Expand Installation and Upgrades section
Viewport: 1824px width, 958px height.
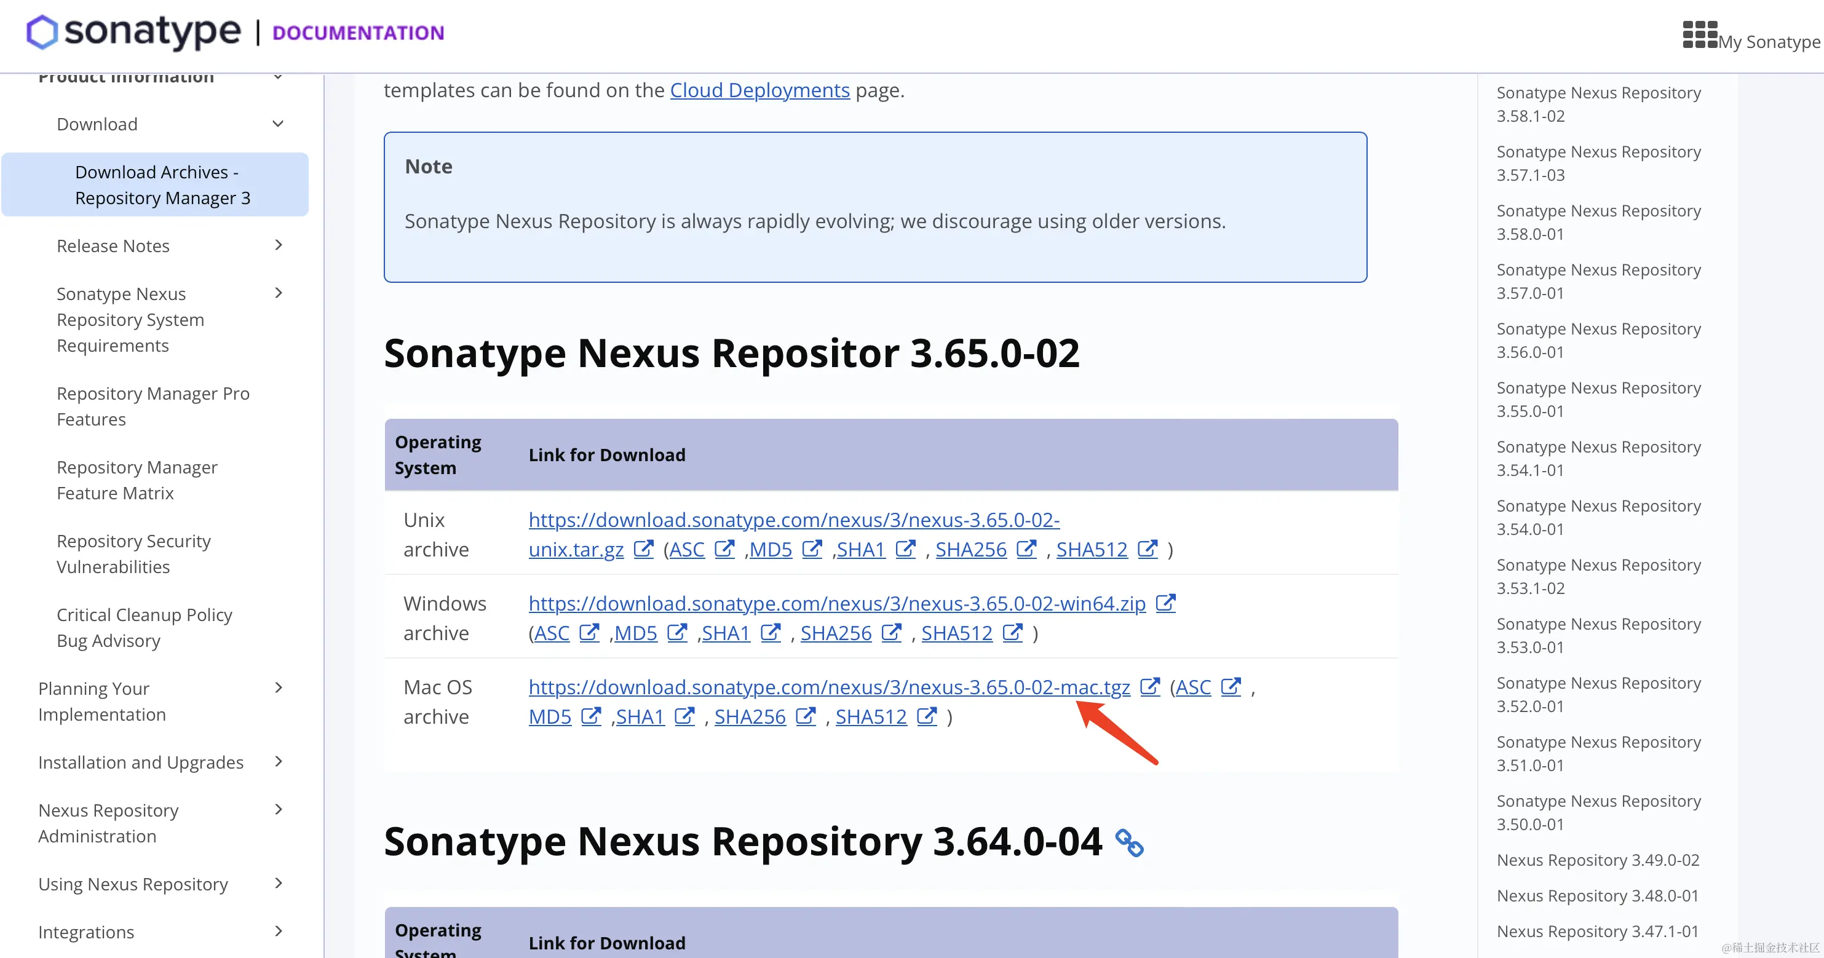click(x=278, y=762)
